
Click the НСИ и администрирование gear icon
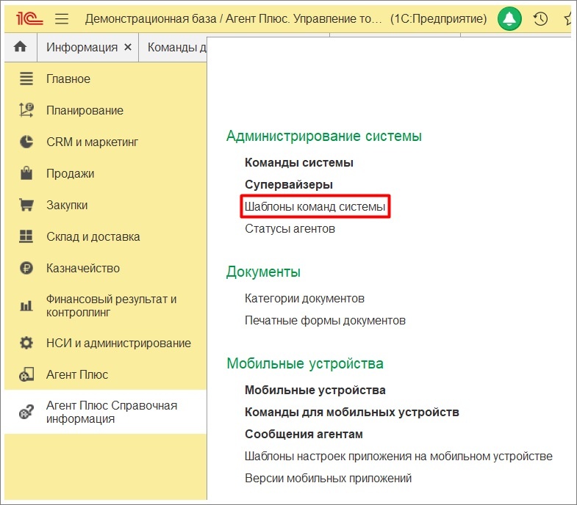point(26,343)
